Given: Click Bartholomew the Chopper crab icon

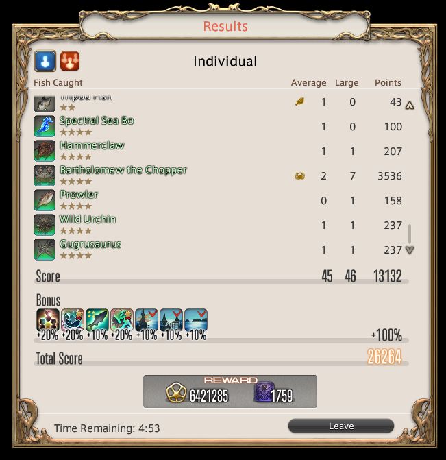Looking at the screenshot, I should (45, 175).
